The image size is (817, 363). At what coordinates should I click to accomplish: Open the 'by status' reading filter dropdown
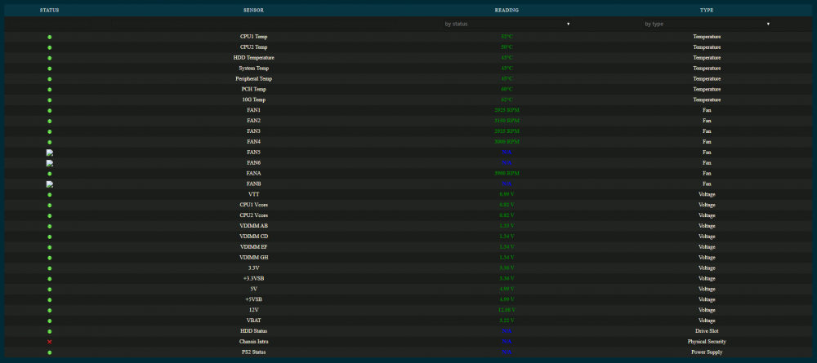[507, 24]
